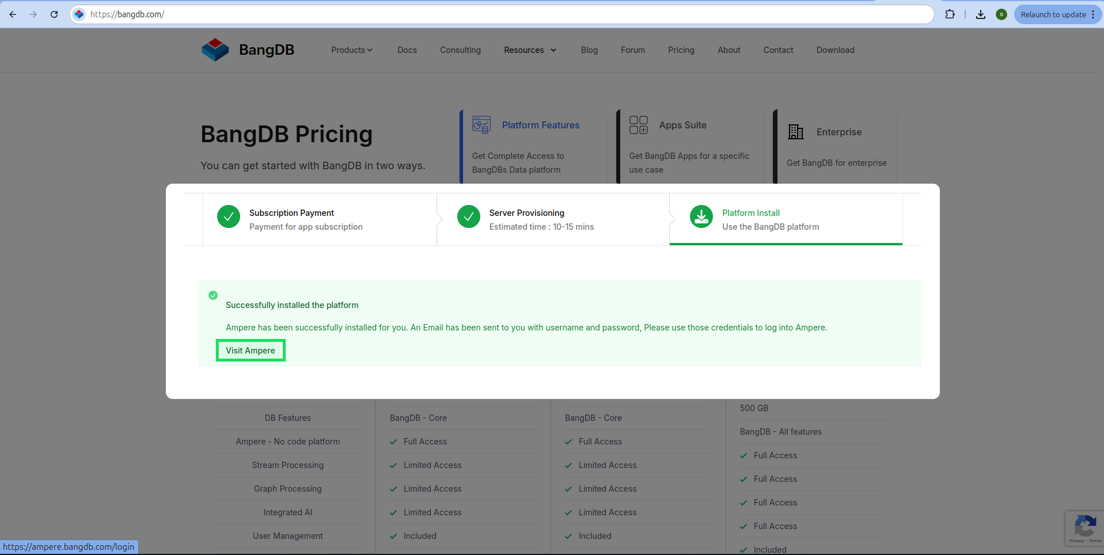Image resolution: width=1104 pixels, height=555 pixels.
Task: Select the Platform Install step
Action: [786, 219]
